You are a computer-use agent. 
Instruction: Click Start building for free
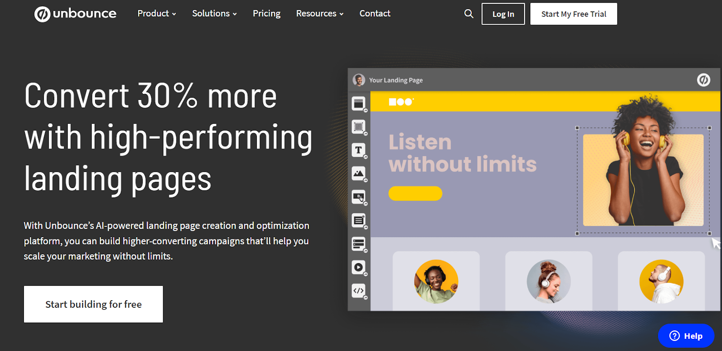coord(93,304)
